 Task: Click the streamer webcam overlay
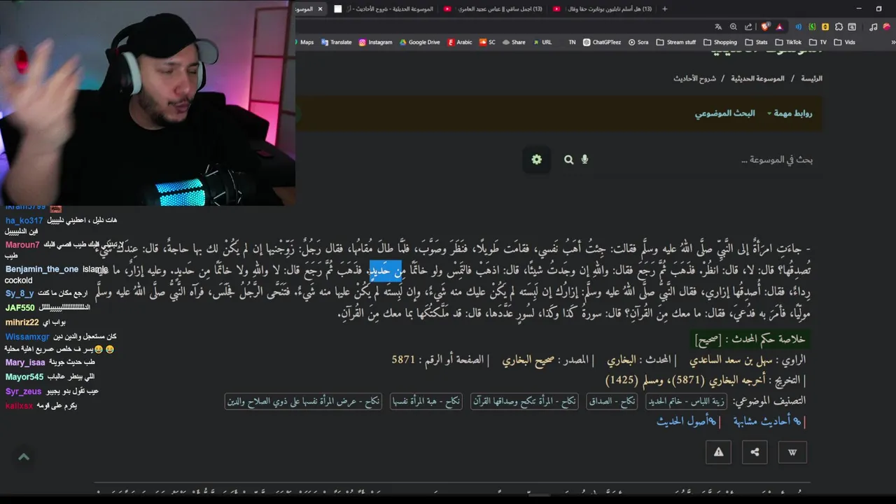[x=147, y=103]
